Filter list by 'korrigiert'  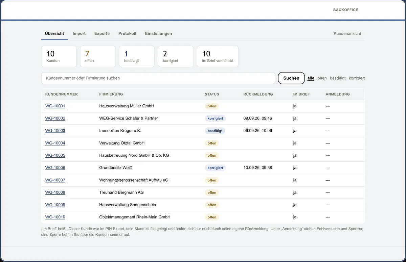(x=357, y=78)
